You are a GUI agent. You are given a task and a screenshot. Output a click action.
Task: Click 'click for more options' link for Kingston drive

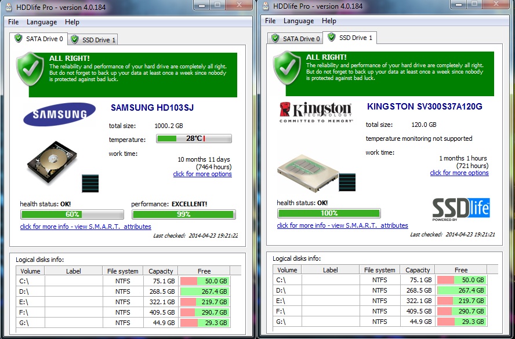pos(459,173)
